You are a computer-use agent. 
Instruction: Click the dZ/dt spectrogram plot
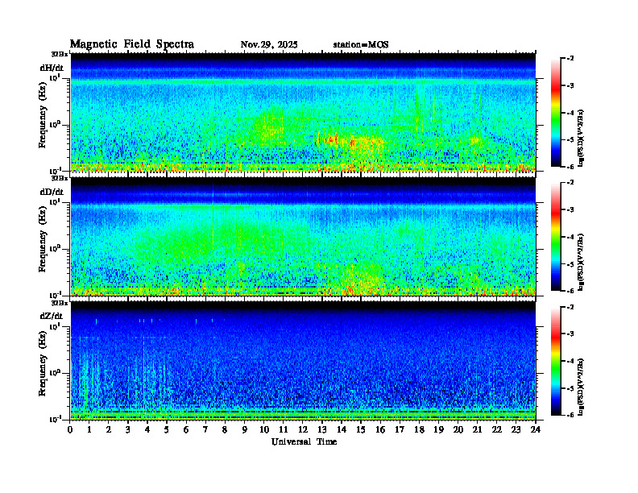pyautogui.click(x=303, y=361)
